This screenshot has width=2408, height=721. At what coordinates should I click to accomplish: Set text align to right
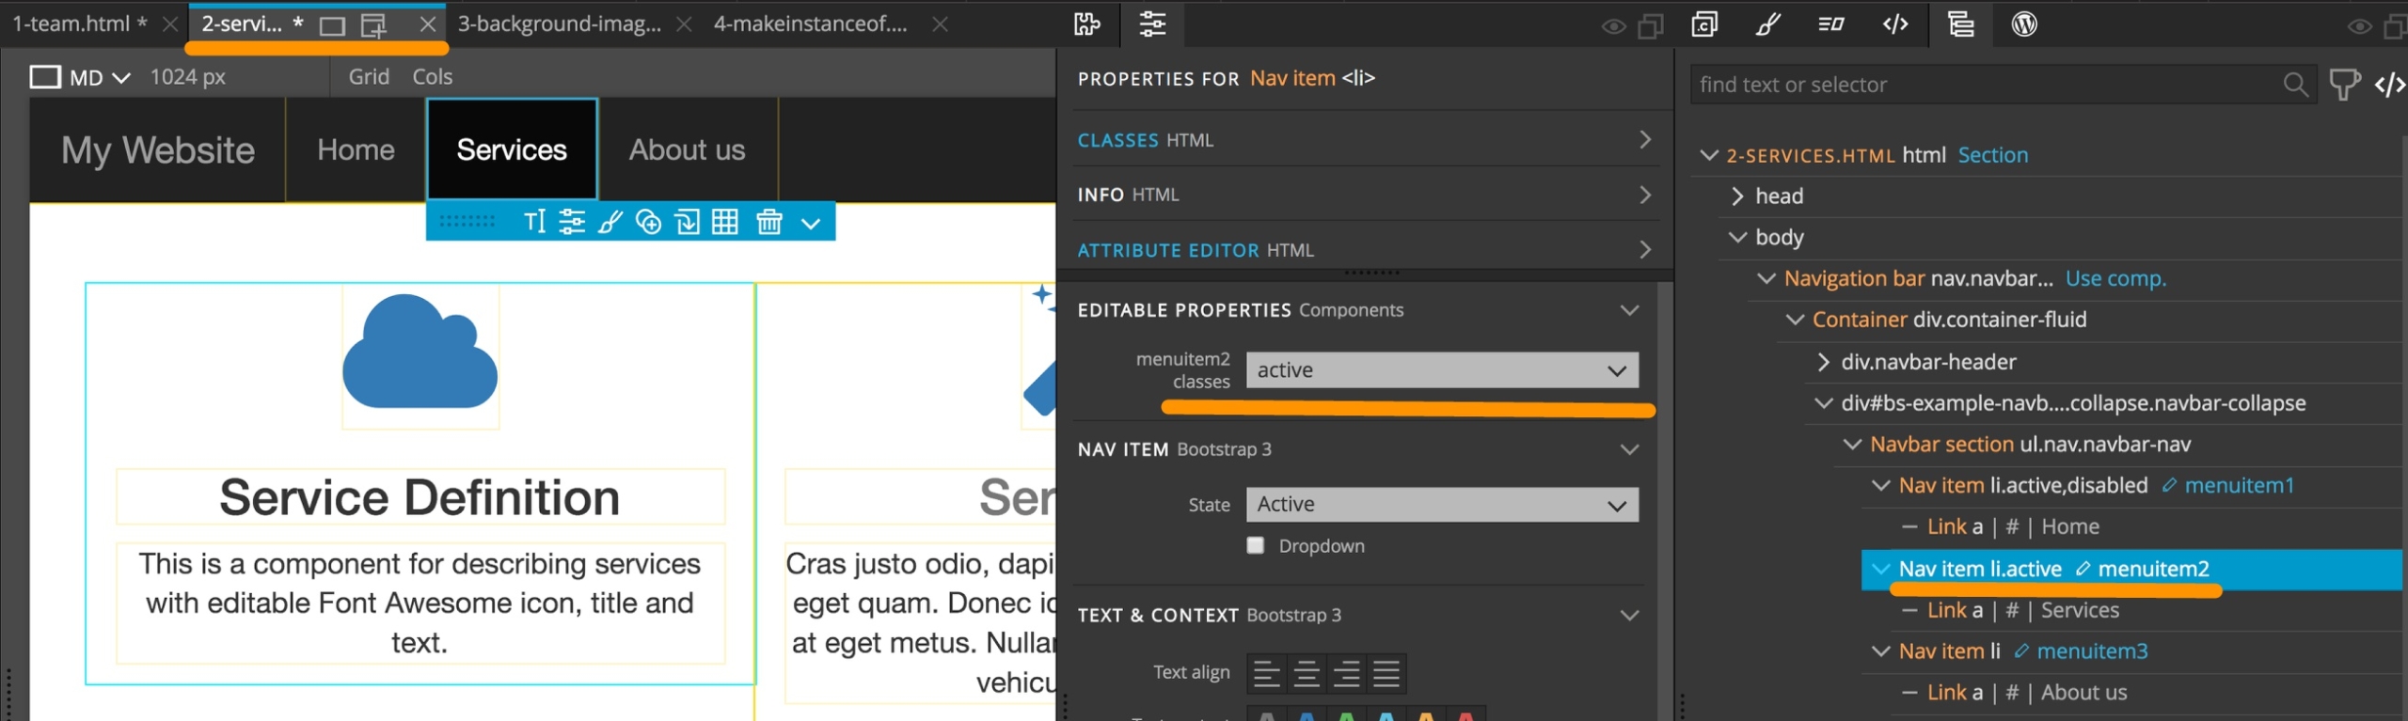pos(1346,673)
